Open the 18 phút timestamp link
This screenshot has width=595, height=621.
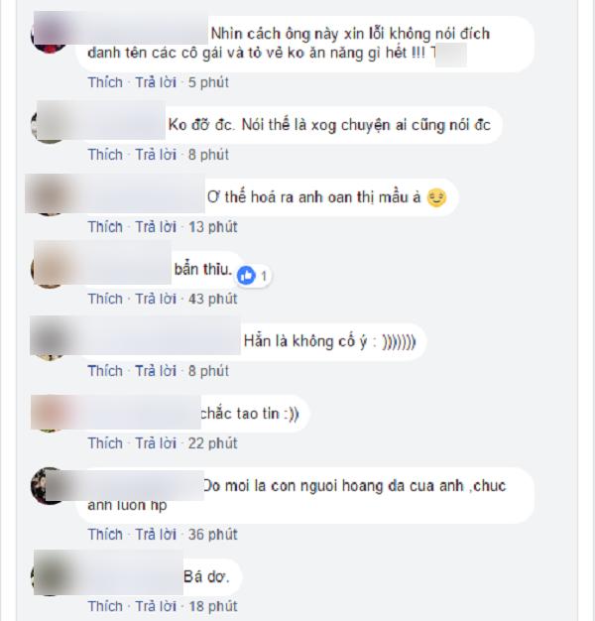(212, 606)
